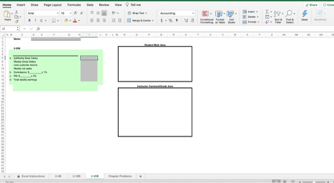334x183 pixels.
Task: Click the Tell me search box
Action: click(x=133, y=5)
